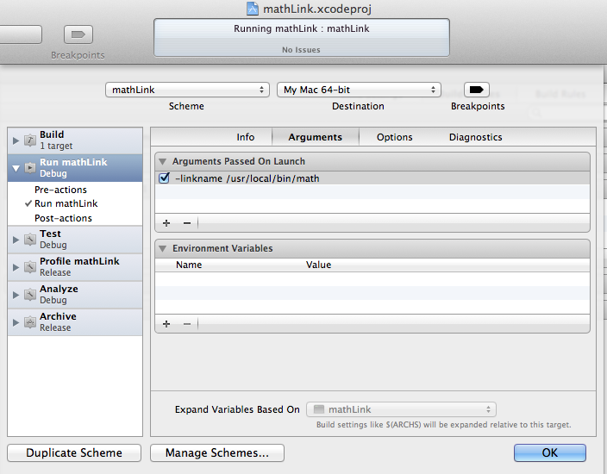The height and width of the screenshot is (474, 607).
Task: Collapse the Arguments Passed On Launch section
Action: point(163,161)
